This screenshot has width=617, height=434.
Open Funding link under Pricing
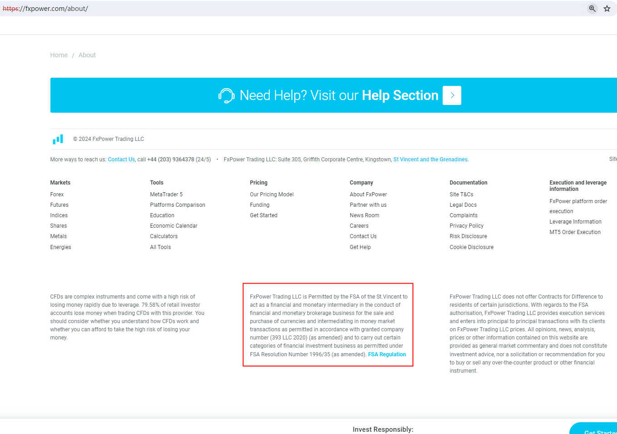click(260, 205)
